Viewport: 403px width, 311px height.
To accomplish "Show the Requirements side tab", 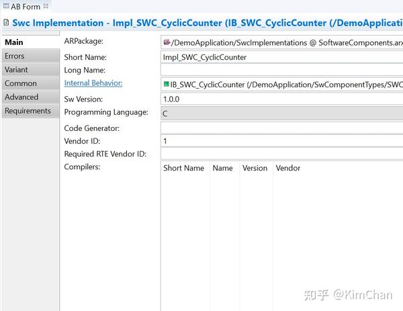I will coord(28,111).
